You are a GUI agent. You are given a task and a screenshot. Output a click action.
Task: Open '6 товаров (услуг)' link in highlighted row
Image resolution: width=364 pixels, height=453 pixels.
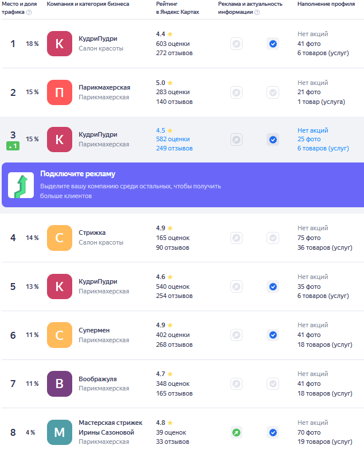tap(323, 148)
